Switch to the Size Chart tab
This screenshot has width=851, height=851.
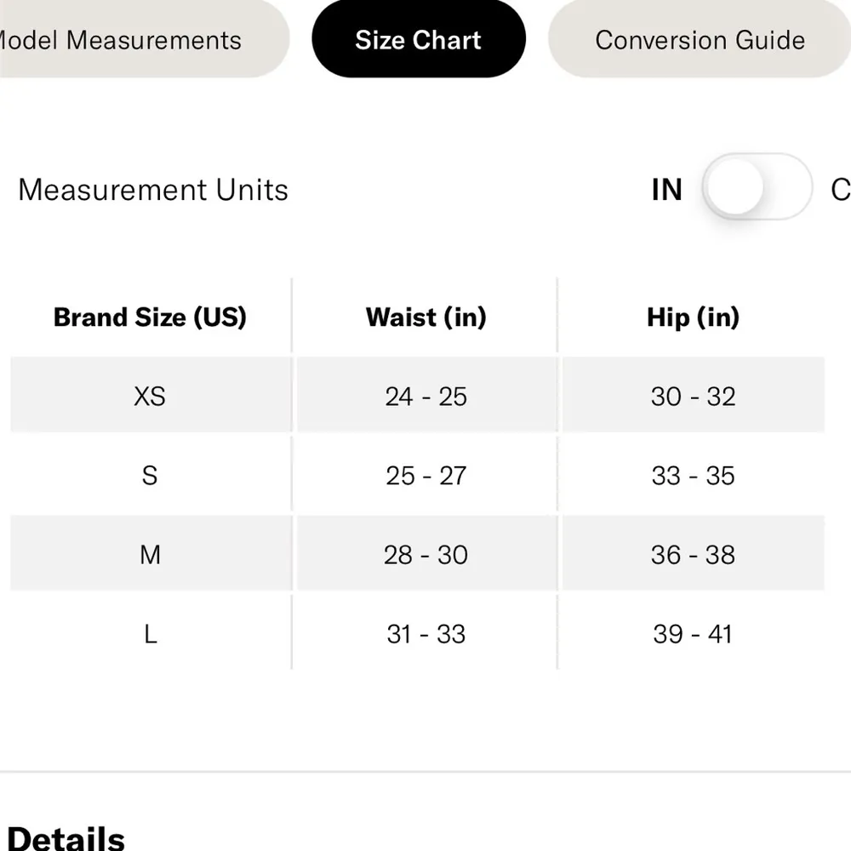418,40
